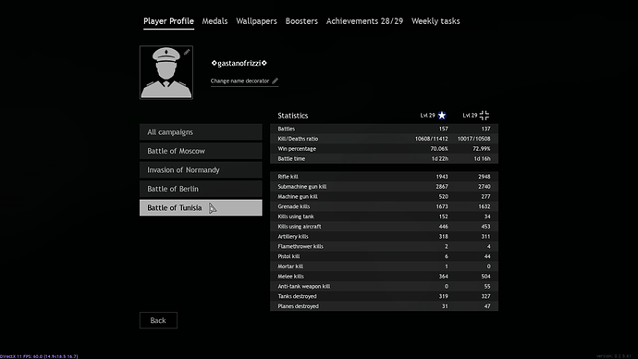
Task: Select the All campaigns filter
Action: point(201,132)
